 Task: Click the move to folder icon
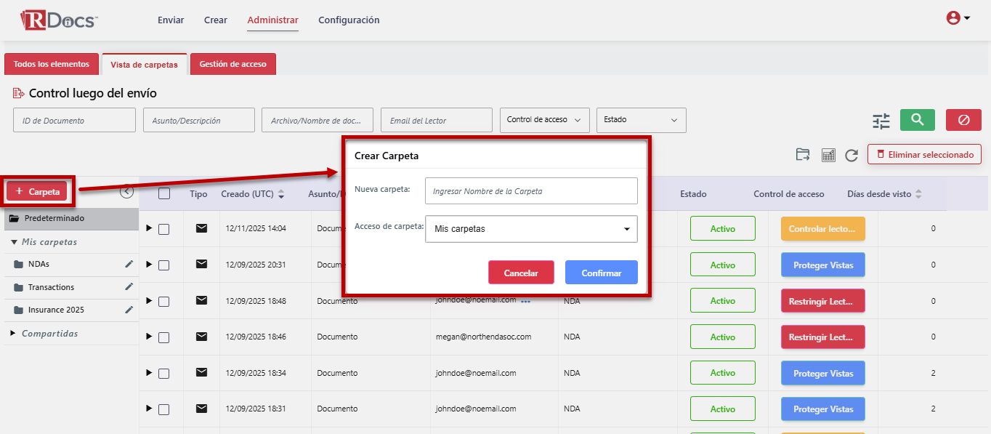802,155
